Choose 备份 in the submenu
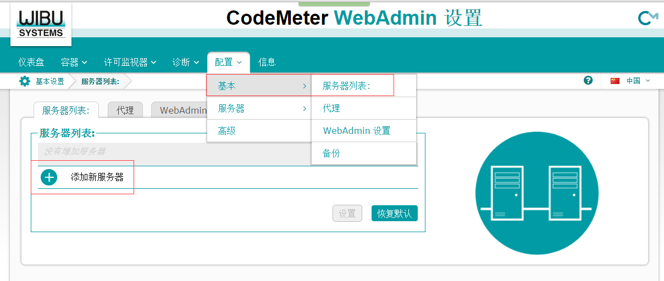664x281 pixels. (x=364, y=153)
